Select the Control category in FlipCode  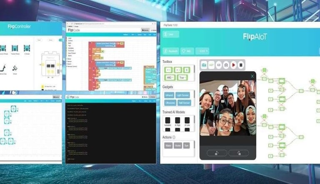[70, 41]
